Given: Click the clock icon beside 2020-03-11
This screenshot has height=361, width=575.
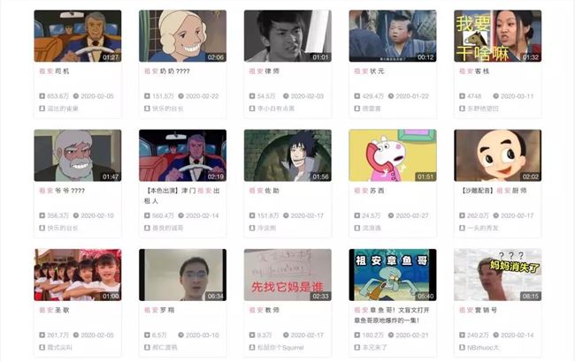Looking at the screenshot, I should tap(495, 96).
